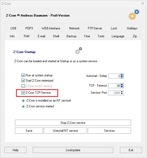The image size is (147, 158).
Task: Decrease Autostart Delay with down arrow
Action: (122, 77)
